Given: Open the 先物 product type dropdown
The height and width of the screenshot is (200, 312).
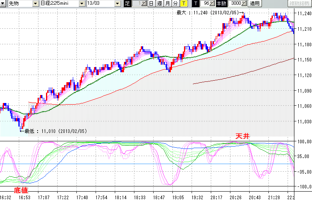Looking at the screenshot, I should (x=36, y=4).
